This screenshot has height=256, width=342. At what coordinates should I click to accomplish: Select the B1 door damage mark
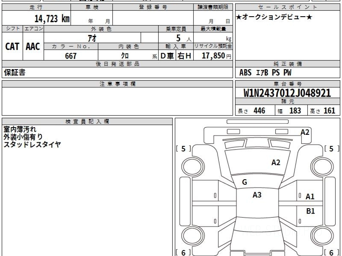(x=310, y=211)
